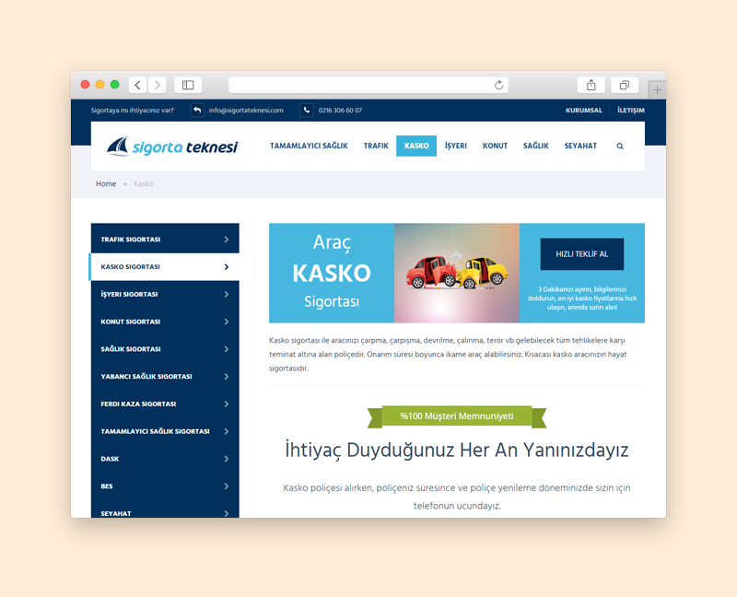Open the Tamamlayıcı Sağlık nav menu
Image resolution: width=737 pixels, height=597 pixels.
click(x=309, y=146)
